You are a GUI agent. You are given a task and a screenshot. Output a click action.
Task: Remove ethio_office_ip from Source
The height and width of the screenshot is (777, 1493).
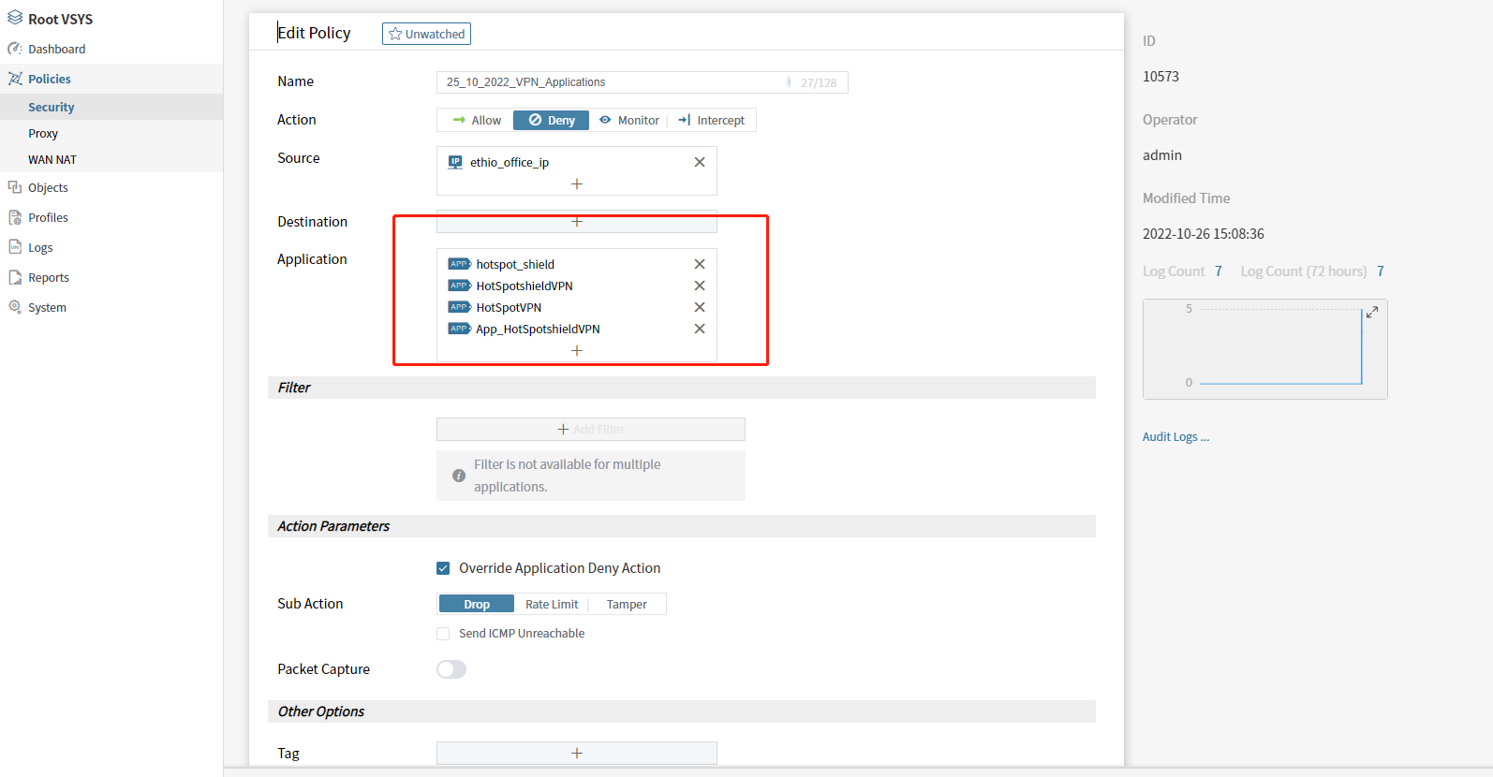point(699,162)
